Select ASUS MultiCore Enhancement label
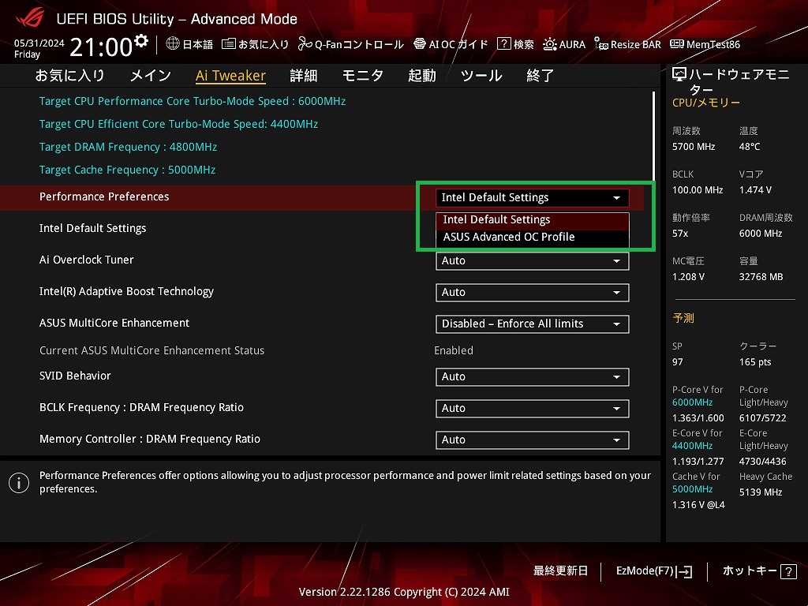 click(x=114, y=323)
